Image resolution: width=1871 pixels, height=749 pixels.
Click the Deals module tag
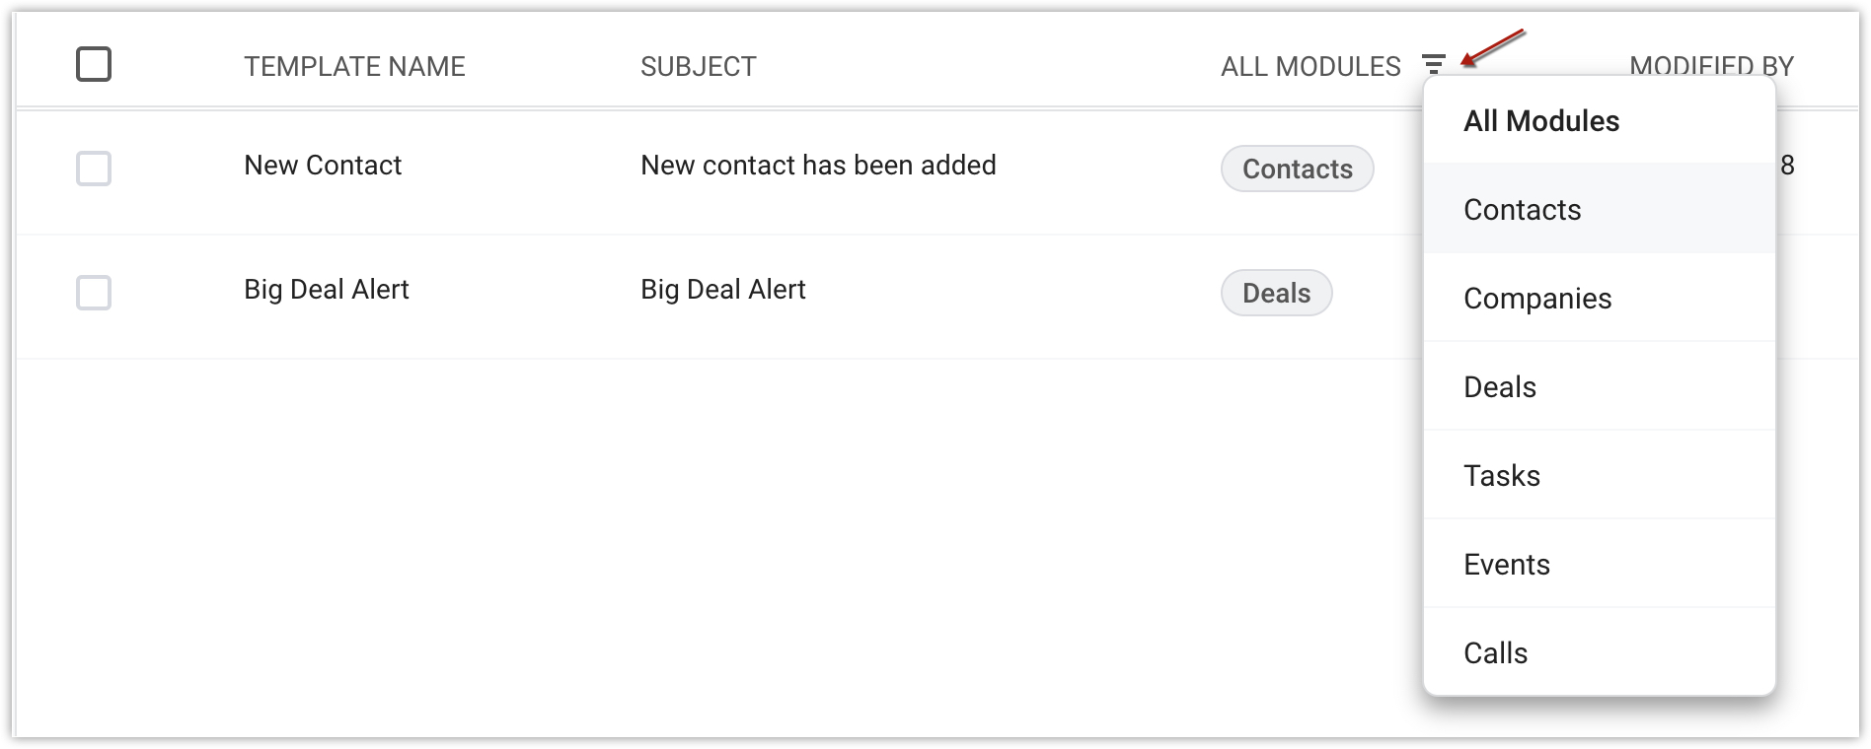pos(1276,293)
